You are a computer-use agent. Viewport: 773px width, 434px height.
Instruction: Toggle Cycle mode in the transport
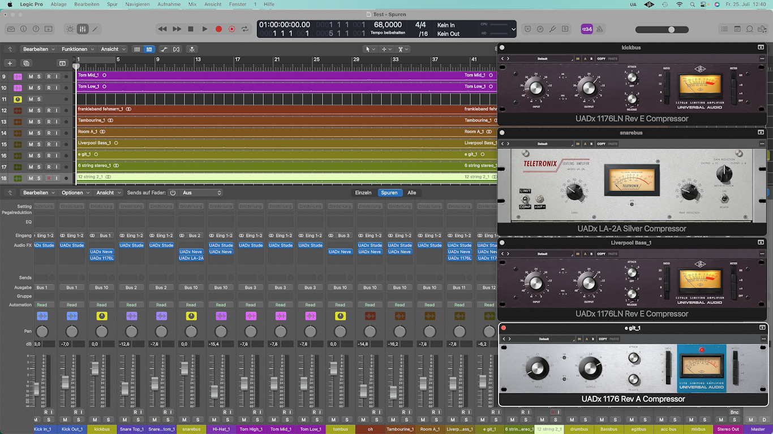[x=245, y=29]
